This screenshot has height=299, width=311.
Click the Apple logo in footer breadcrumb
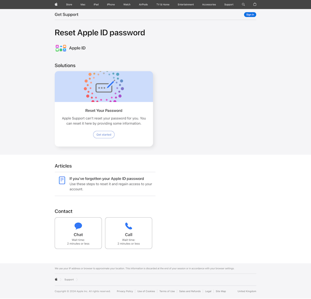pos(56,279)
